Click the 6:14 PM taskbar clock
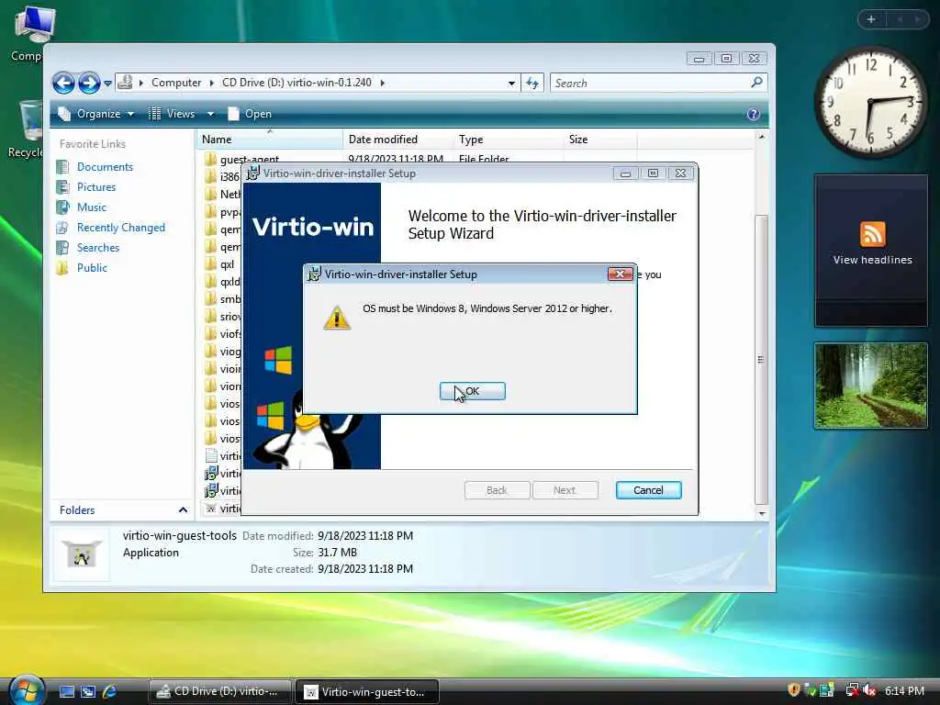The height and width of the screenshot is (705, 940). (904, 691)
